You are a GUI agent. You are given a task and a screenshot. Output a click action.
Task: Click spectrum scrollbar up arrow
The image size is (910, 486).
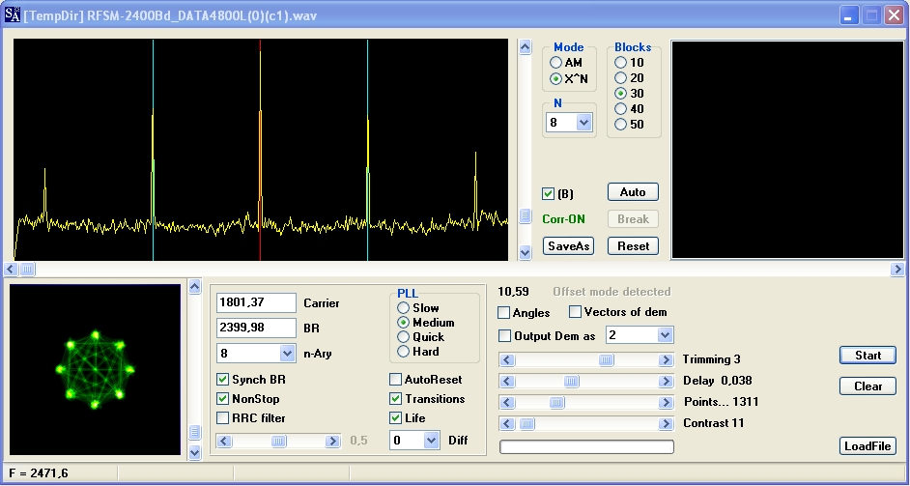tap(526, 47)
